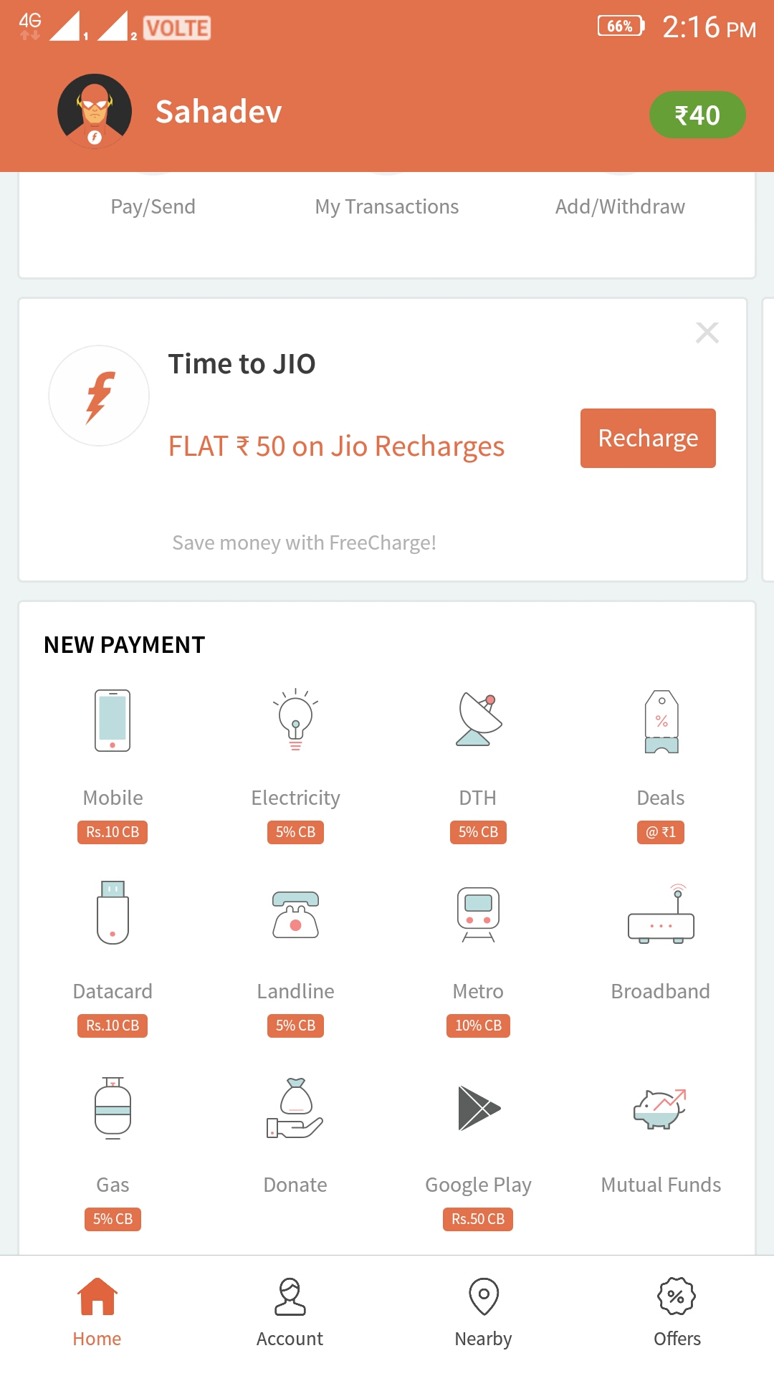The width and height of the screenshot is (774, 1376).
Task: Dismiss the Time to JIO offer card
Action: tap(707, 333)
